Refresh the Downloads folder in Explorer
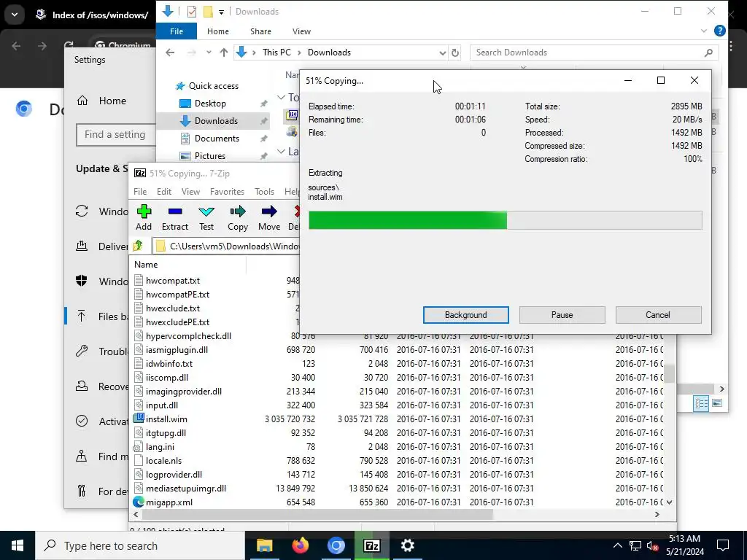 coord(455,52)
